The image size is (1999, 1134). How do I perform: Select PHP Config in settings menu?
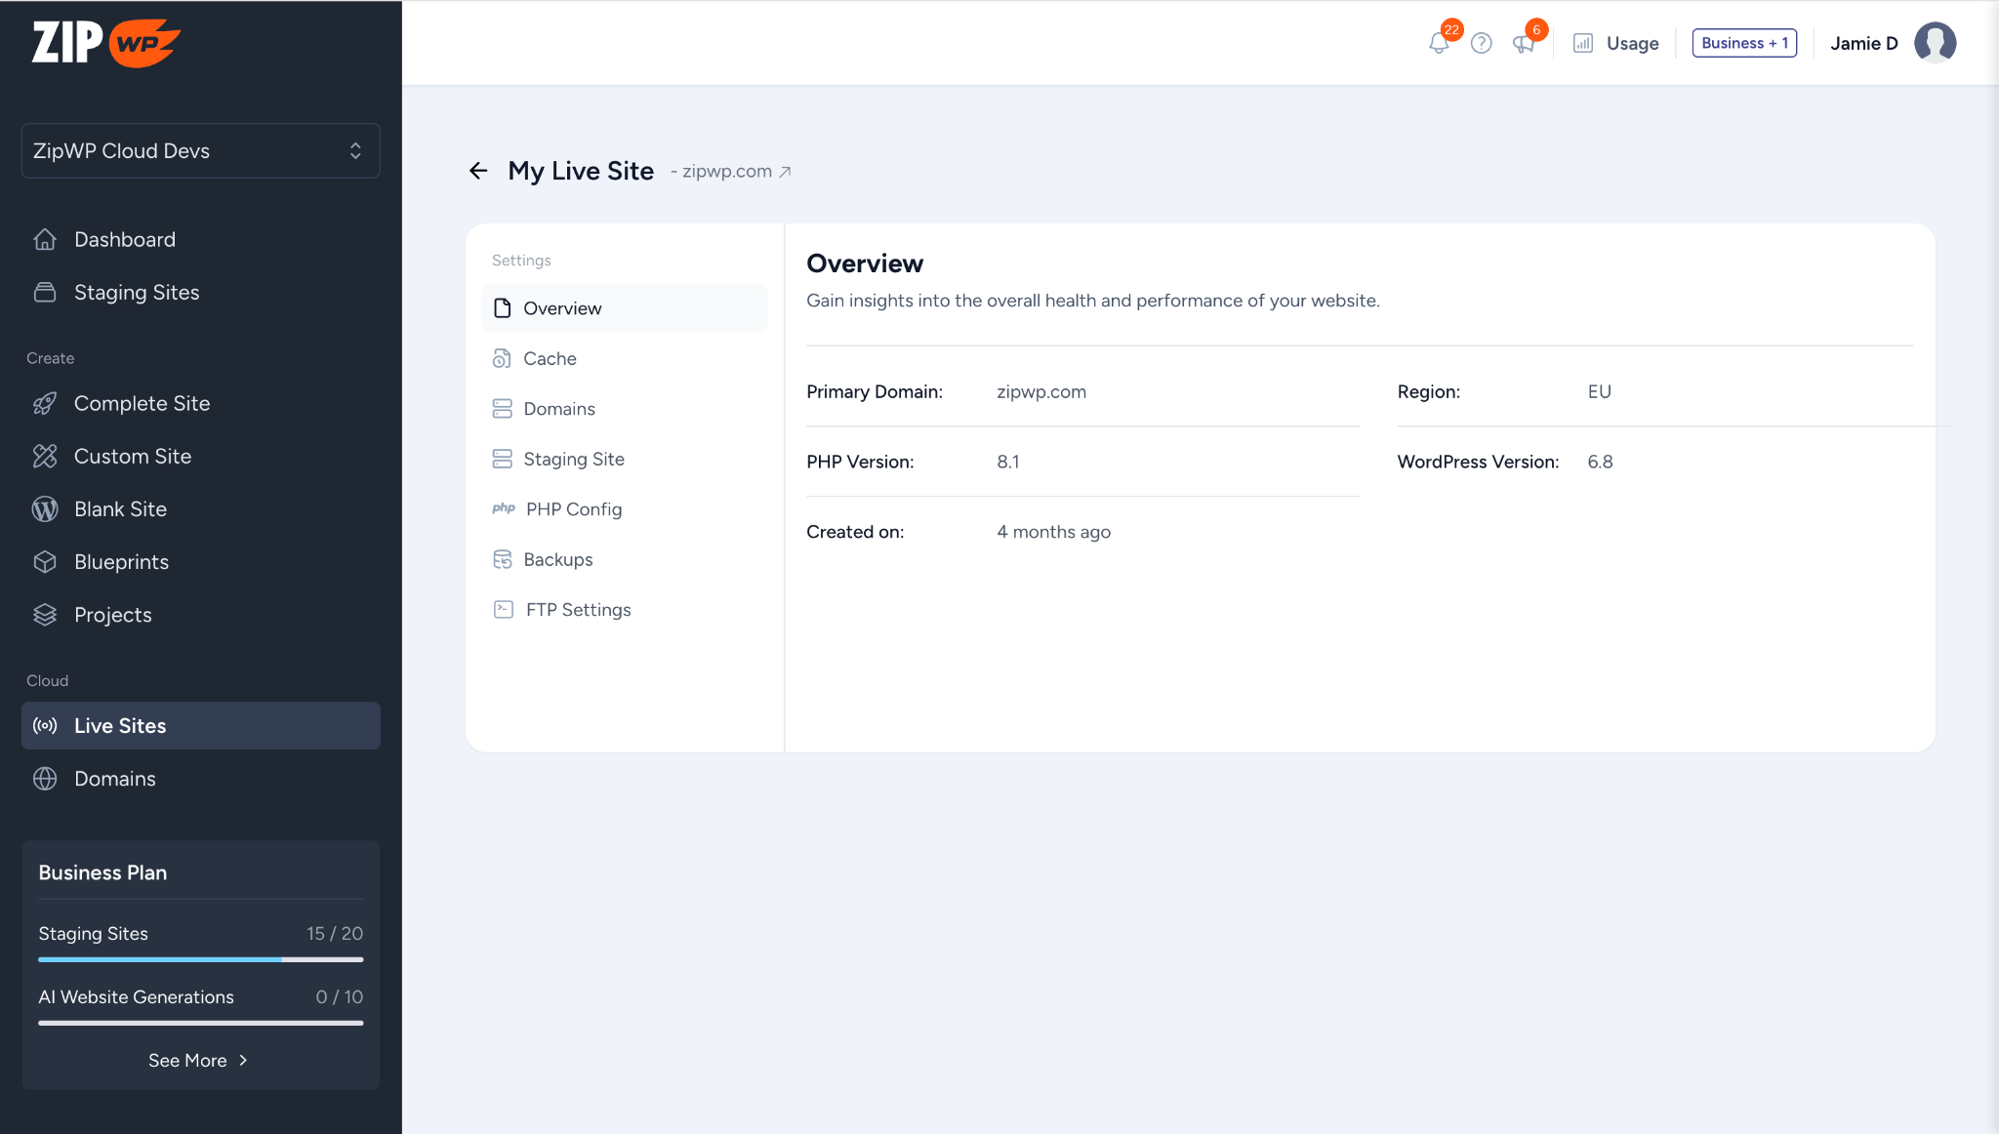click(x=573, y=509)
